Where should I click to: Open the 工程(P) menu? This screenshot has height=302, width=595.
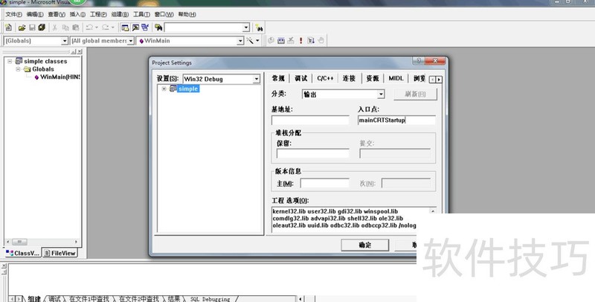98,14
